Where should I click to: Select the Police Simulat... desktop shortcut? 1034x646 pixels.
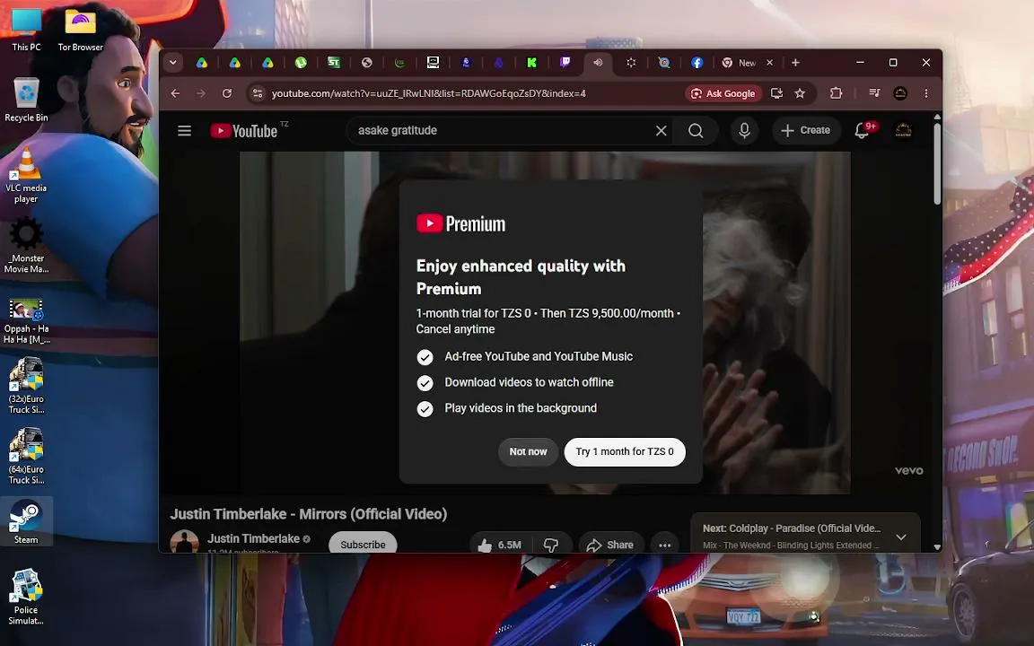pyautogui.click(x=26, y=598)
